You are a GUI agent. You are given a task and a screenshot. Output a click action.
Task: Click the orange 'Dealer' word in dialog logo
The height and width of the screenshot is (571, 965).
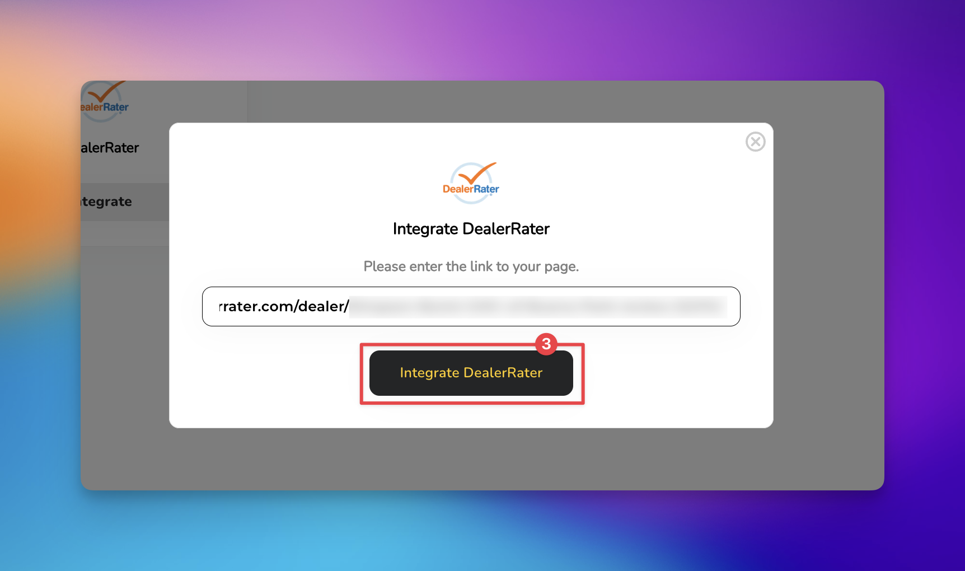tap(458, 189)
